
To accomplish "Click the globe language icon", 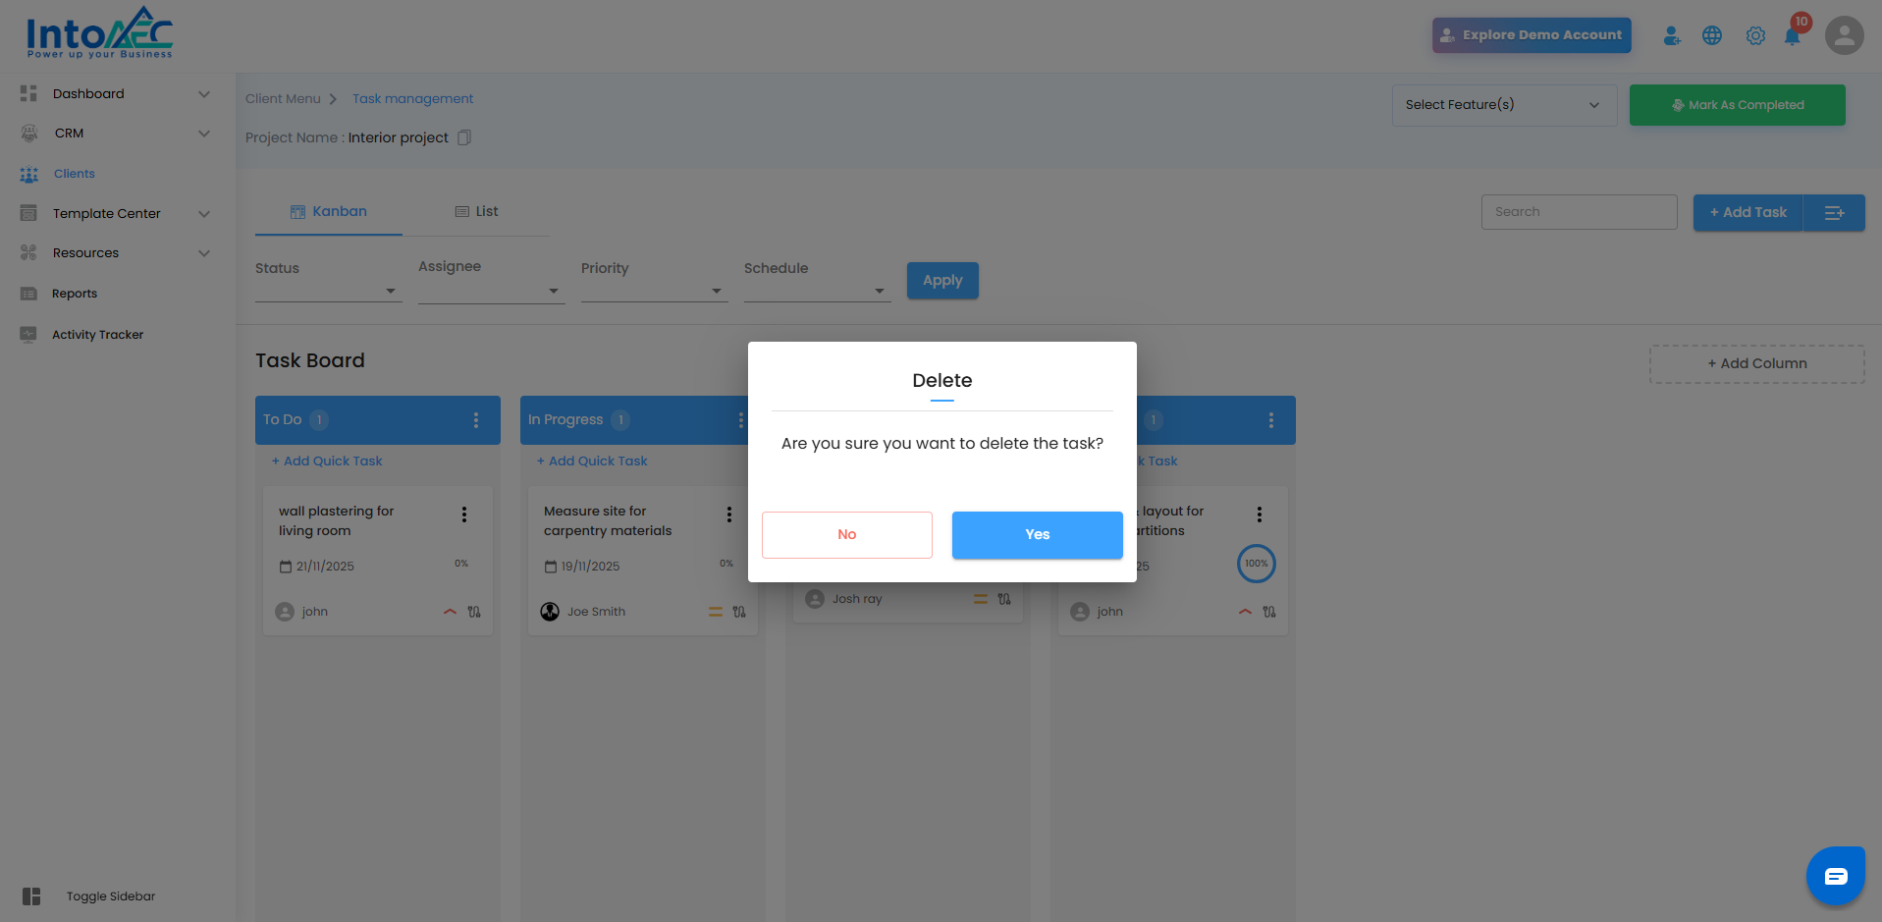I will point(1712,35).
